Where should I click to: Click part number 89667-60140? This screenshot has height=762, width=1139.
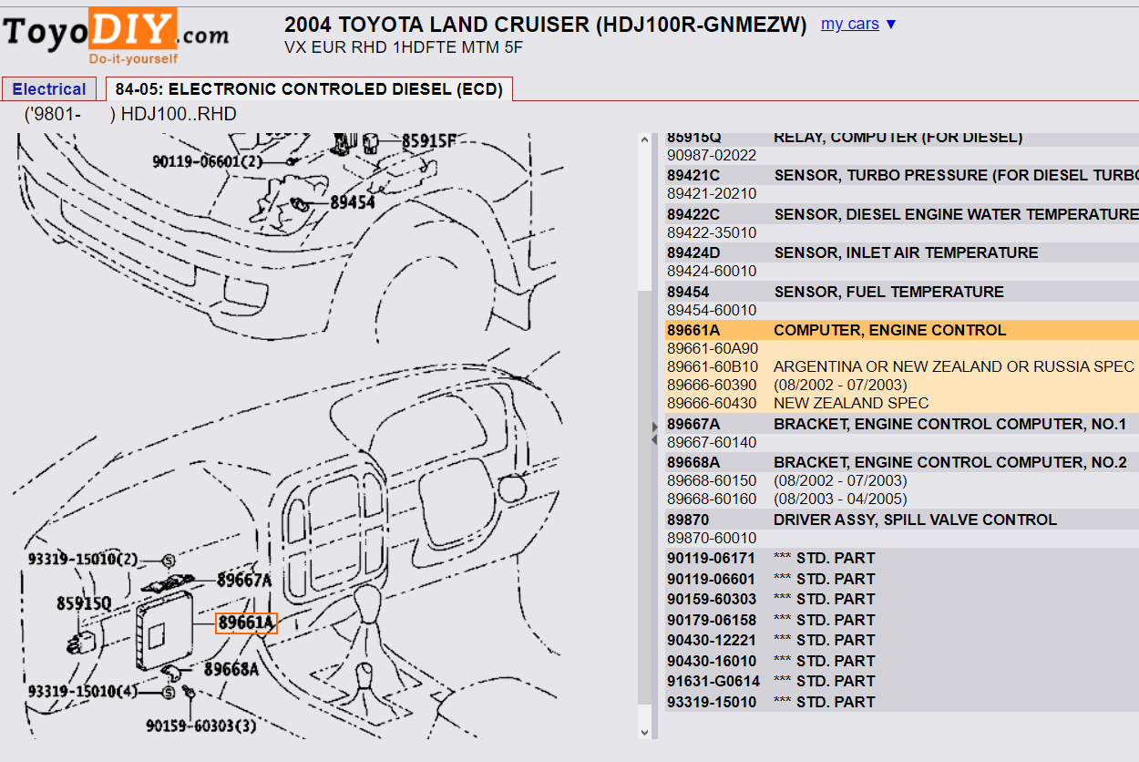712,442
